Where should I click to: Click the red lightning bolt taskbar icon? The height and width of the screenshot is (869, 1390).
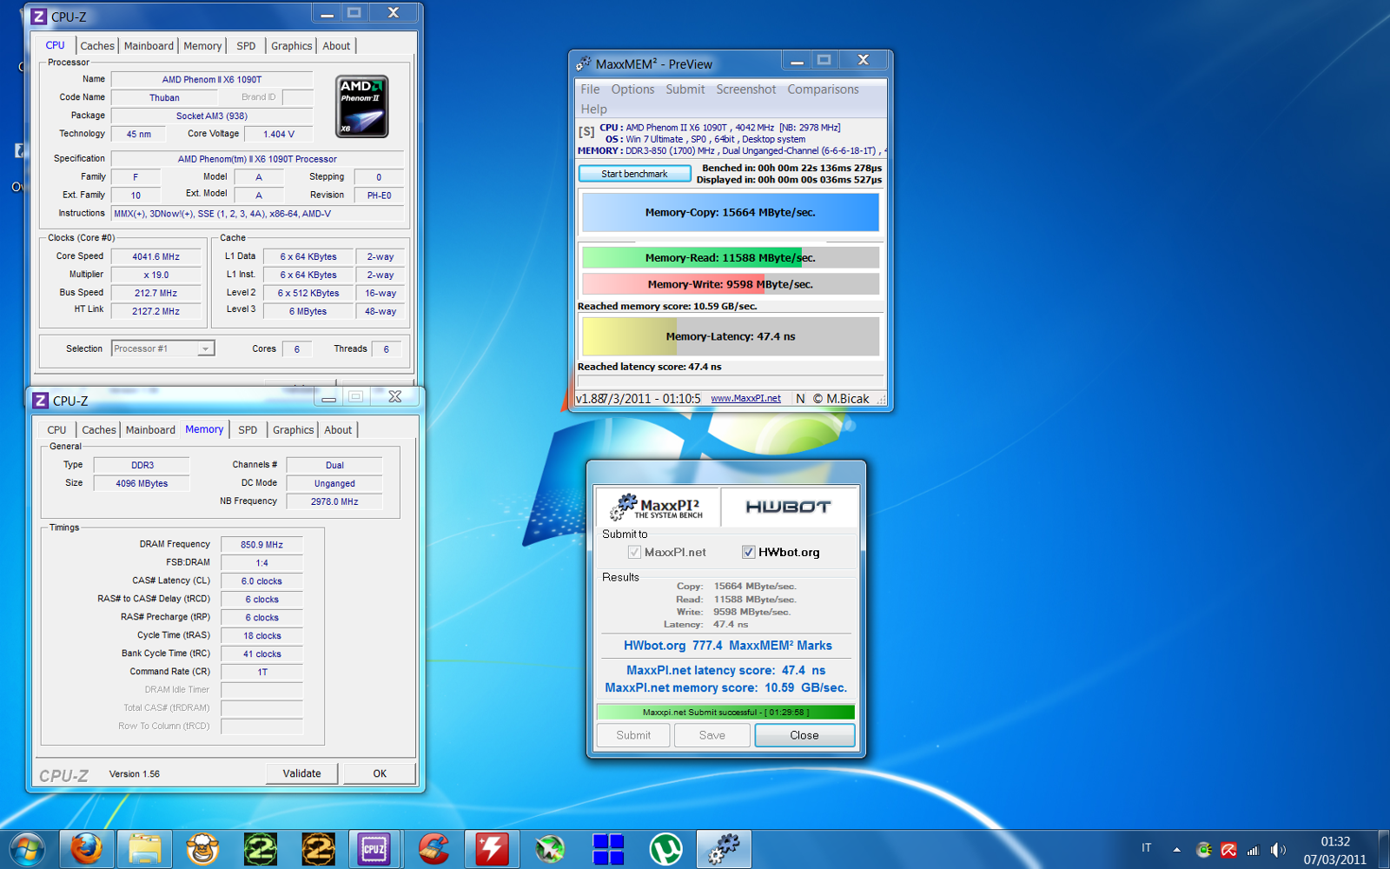click(x=492, y=849)
